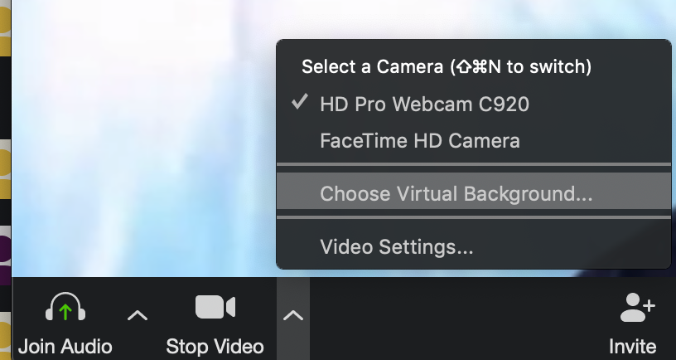Click the blurred video preview area

point(141,141)
